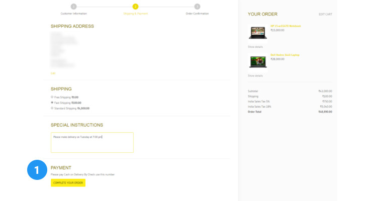377x201 pixels.
Task: Click Edit Cart link
Action: 325,15
